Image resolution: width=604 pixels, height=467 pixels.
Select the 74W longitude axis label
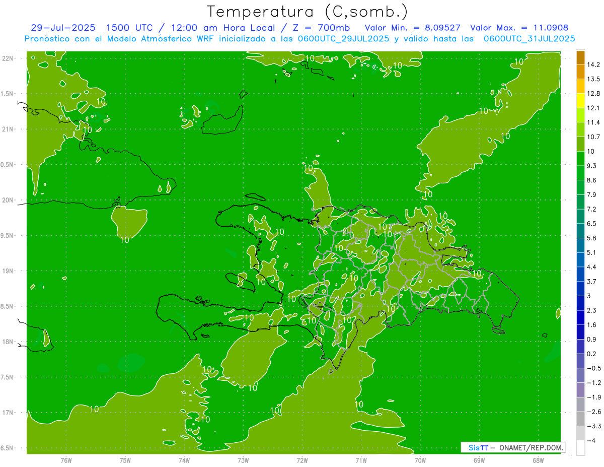tap(184, 460)
